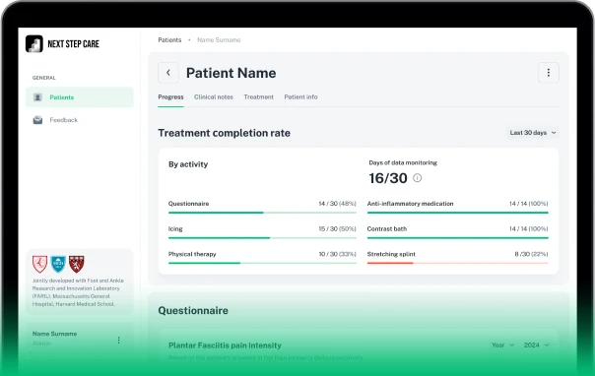Open the Name Surname account options menu
The width and height of the screenshot is (595, 376).
[119, 340]
